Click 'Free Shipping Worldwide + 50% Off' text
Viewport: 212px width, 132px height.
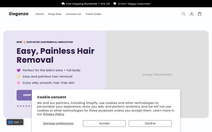point(88,4)
